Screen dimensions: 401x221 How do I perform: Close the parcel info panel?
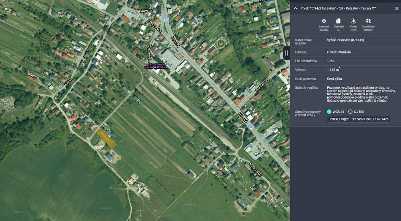397,8
